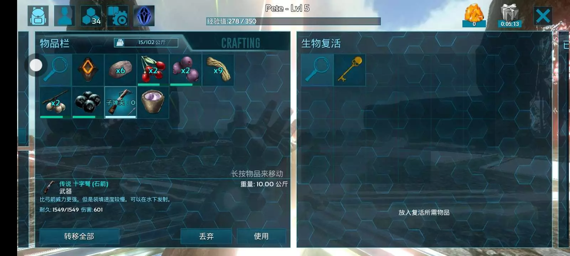Click the 转移全部 transfer all button
Screen dimensions: 570x256
(79, 236)
